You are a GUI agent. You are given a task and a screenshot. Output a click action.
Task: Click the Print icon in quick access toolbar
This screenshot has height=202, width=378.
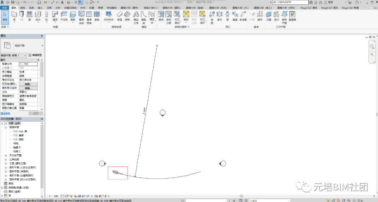[x=39, y=2]
